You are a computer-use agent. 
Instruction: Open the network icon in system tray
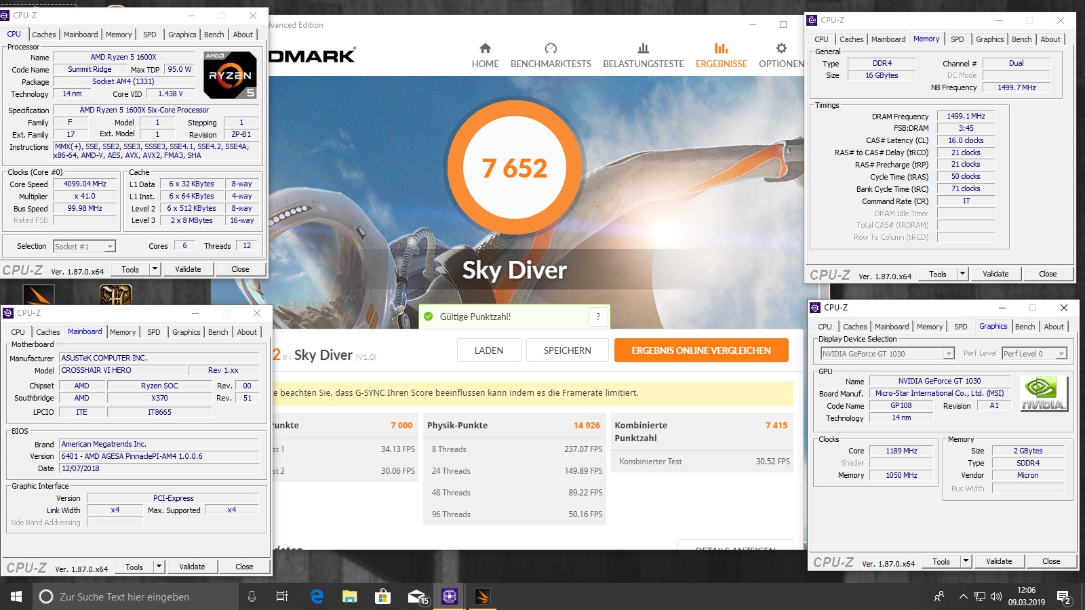pos(980,596)
